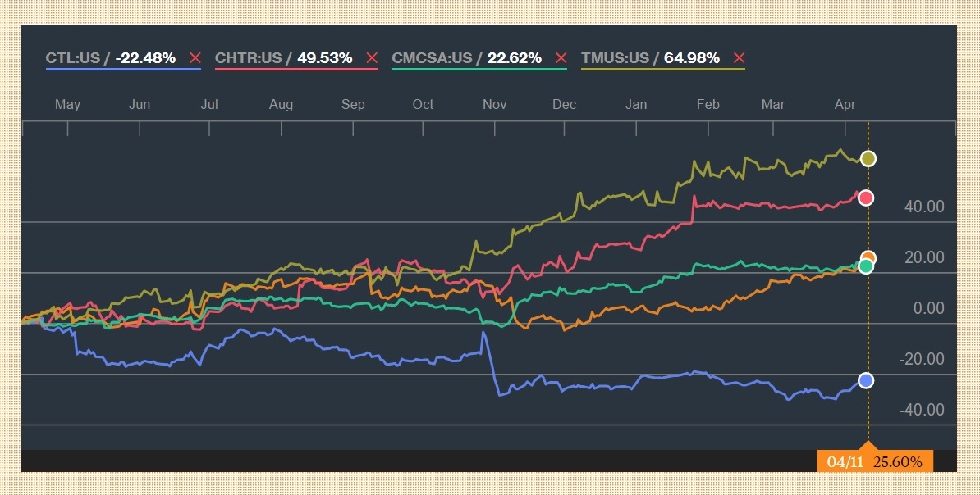This screenshot has width=980, height=495.
Task: Remove the CTL:US series from chart
Action: [x=195, y=58]
